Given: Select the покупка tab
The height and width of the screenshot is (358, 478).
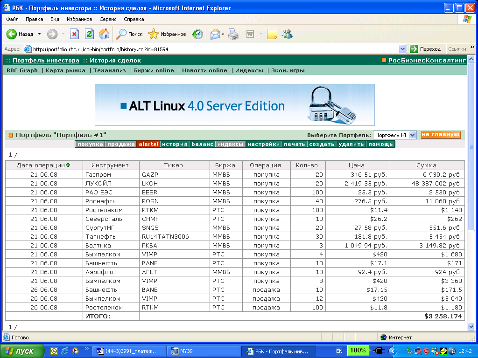Looking at the screenshot, I should coord(90,145).
